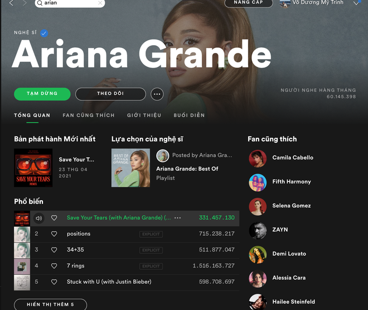Viewport: 368px width, 310px height.
Task: Open Selena Gomez artist avatar
Action: click(x=258, y=206)
